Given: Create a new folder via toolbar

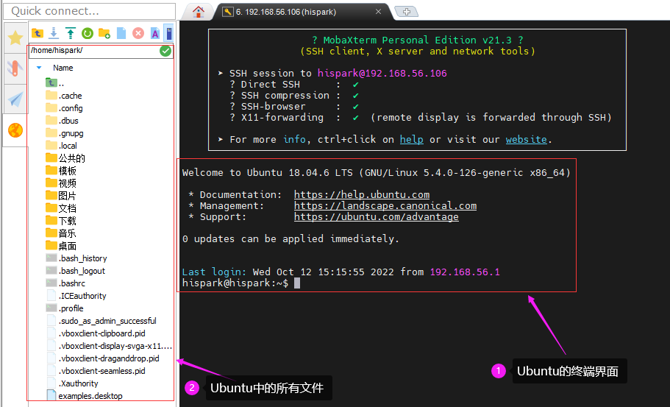Looking at the screenshot, I should 104,33.
